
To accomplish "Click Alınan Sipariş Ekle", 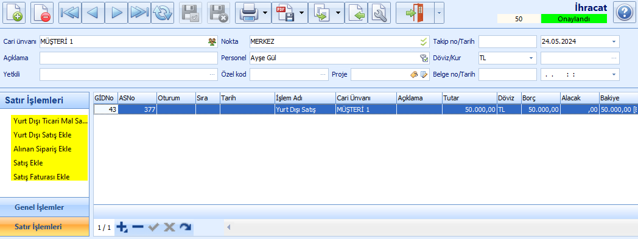I will [43, 149].
